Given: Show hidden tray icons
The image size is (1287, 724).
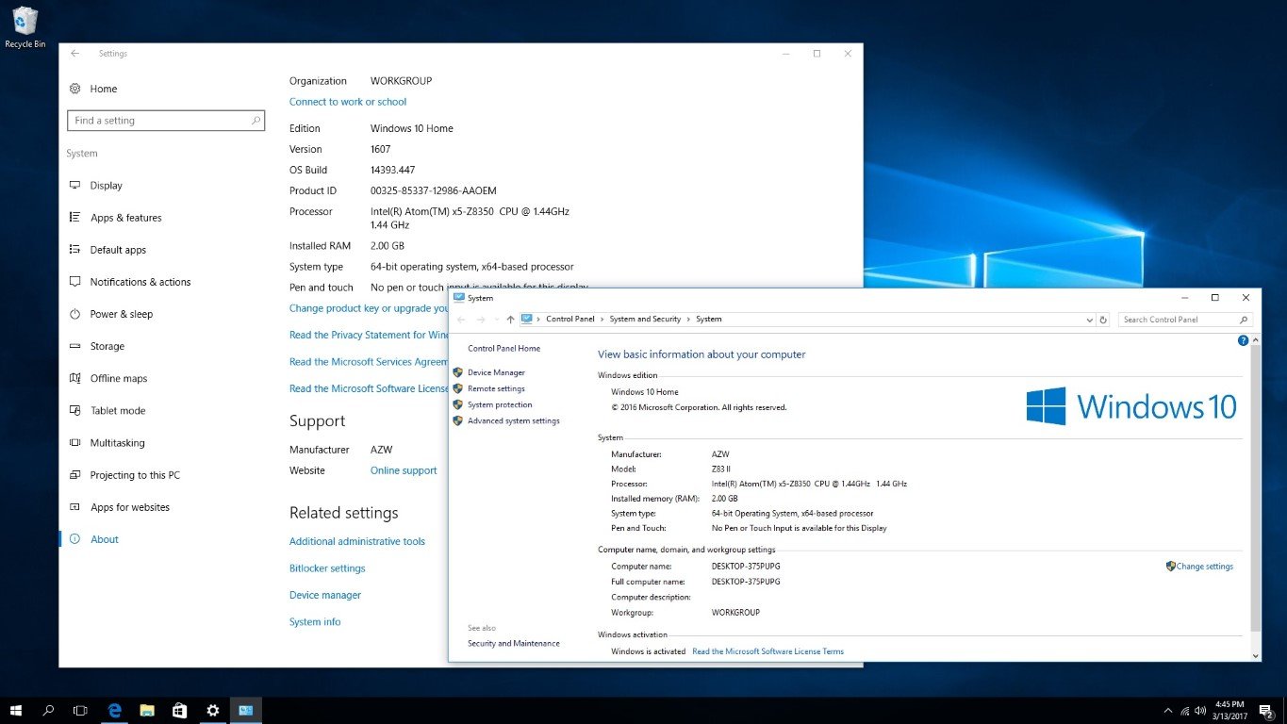Looking at the screenshot, I should tap(1169, 711).
